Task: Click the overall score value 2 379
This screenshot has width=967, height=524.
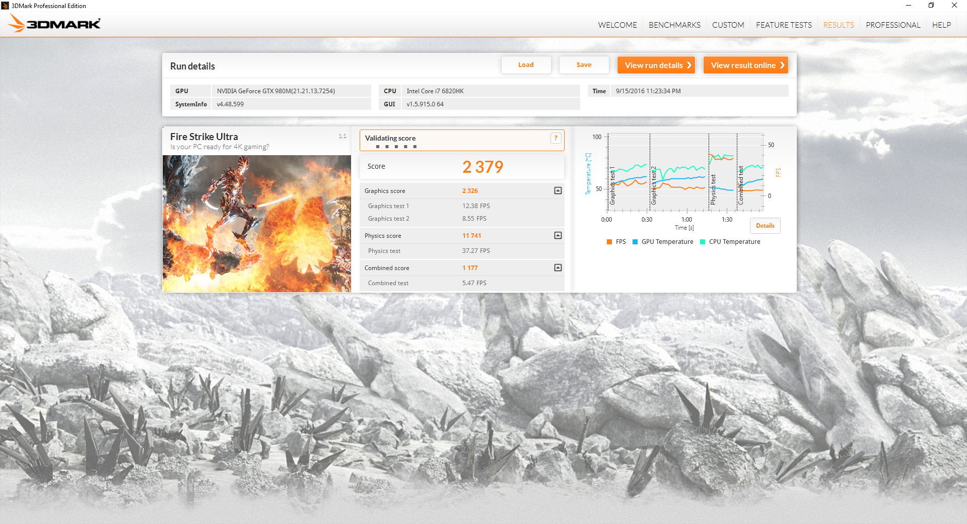Action: click(x=482, y=167)
